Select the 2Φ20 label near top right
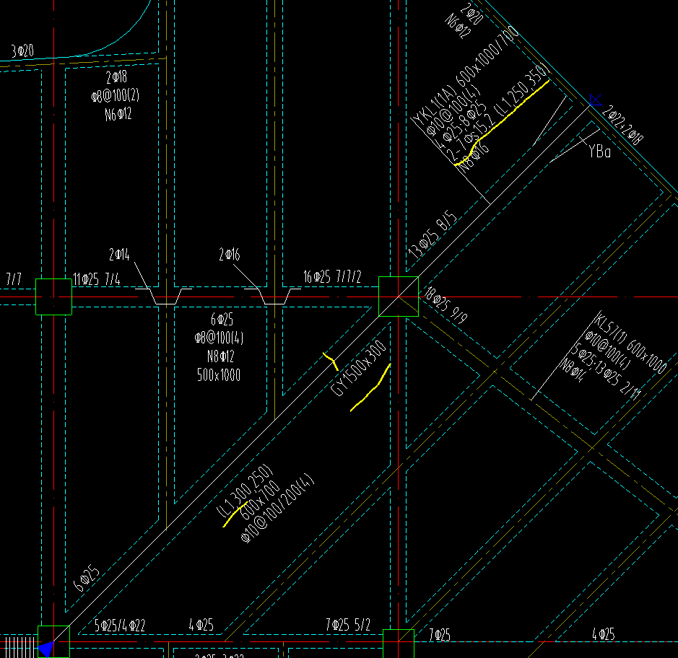Viewport: 678px width, 658px height. tap(471, 14)
